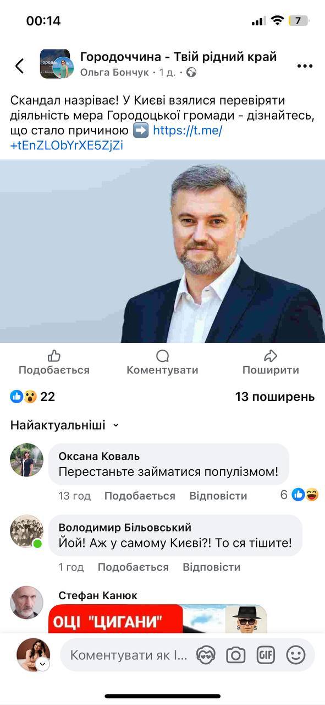Tap the Коментувати speech bubble icon
The image size is (325, 705).
pos(162,355)
